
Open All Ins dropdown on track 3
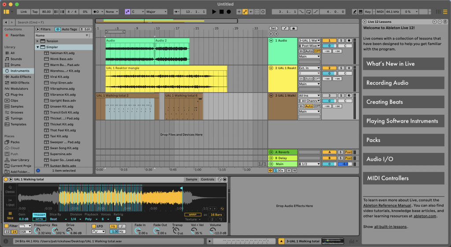pos(310,95)
